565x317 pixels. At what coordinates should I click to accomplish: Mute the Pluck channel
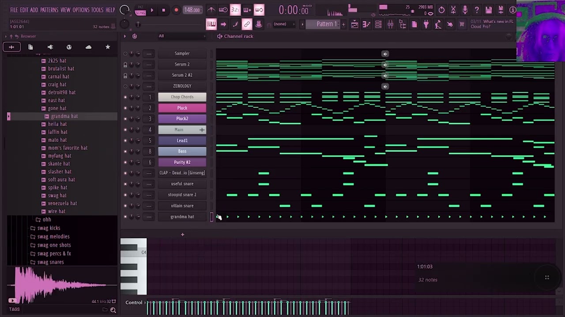point(125,108)
